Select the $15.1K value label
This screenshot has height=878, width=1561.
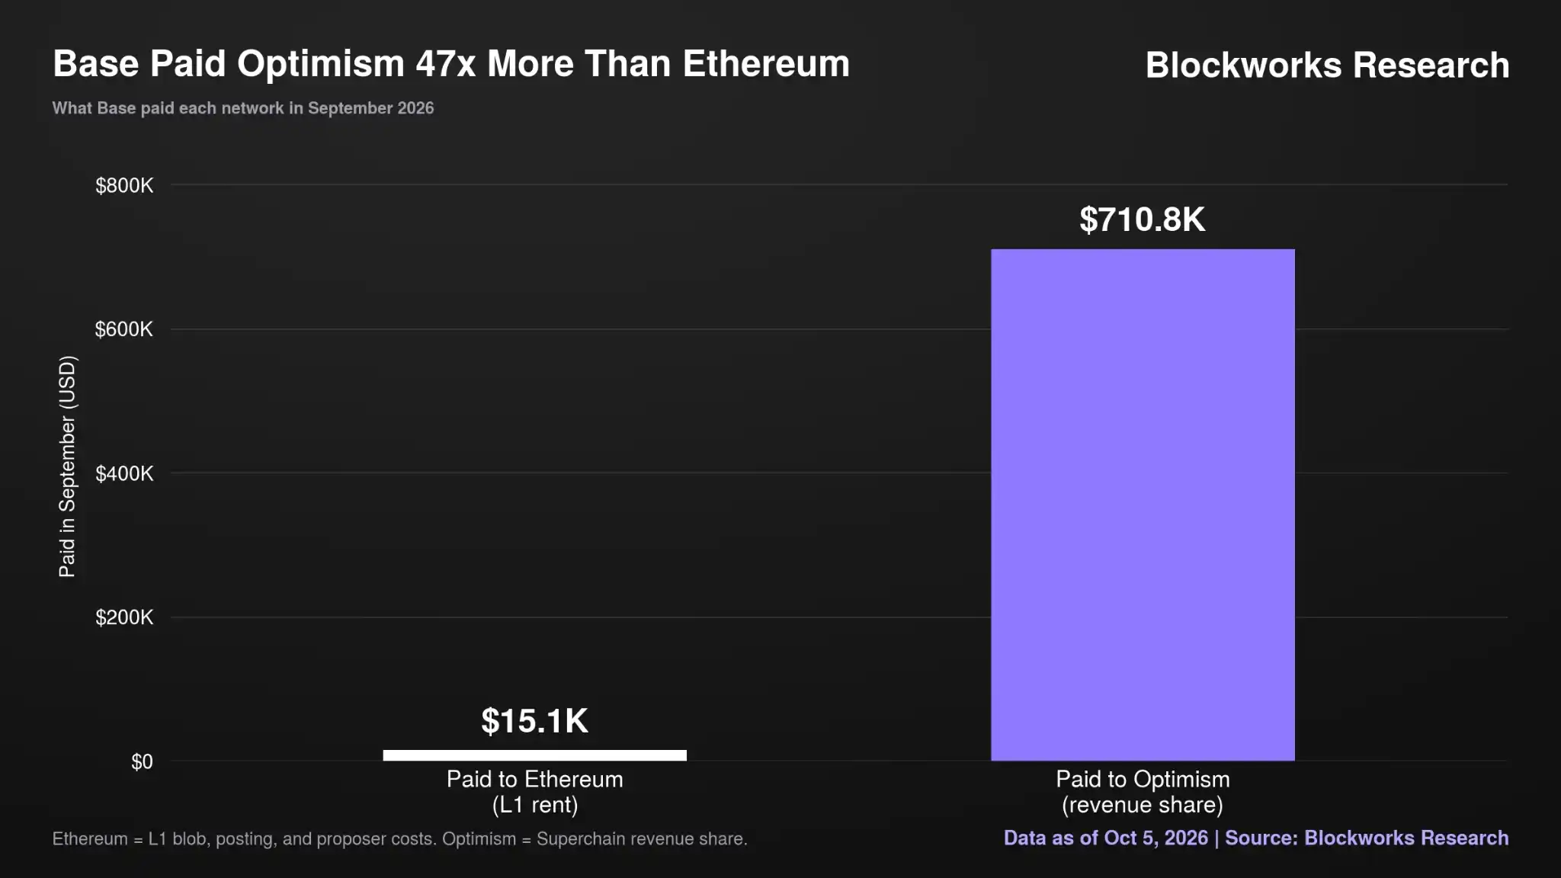534,721
